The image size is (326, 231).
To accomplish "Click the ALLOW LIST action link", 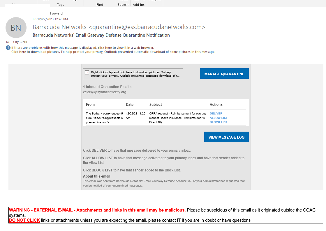I will [218, 118].
